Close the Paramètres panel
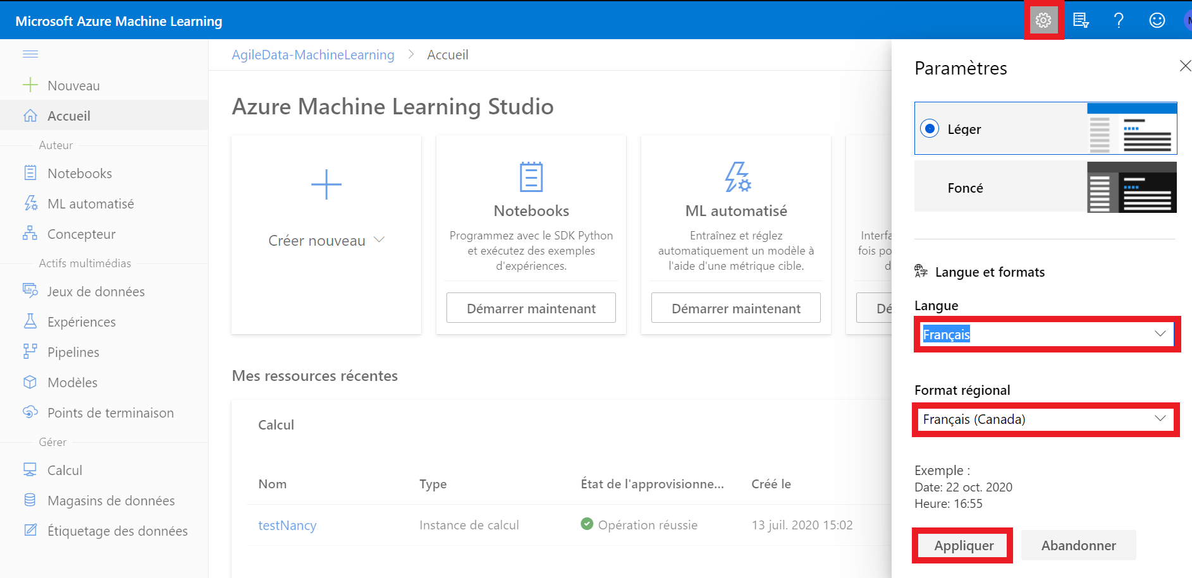Screen dimensions: 1192x578 click(x=1185, y=66)
